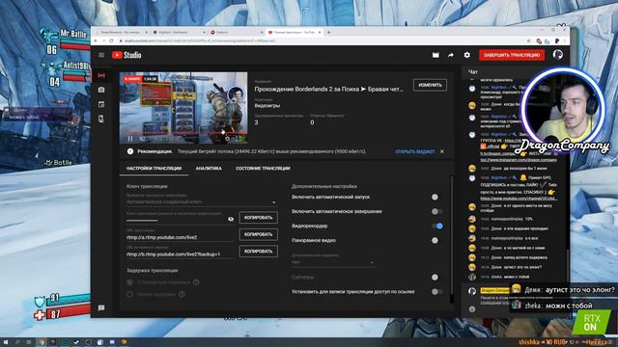Click the ОТКРЫТЬ ВИДЖЕТ link

click(x=414, y=151)
